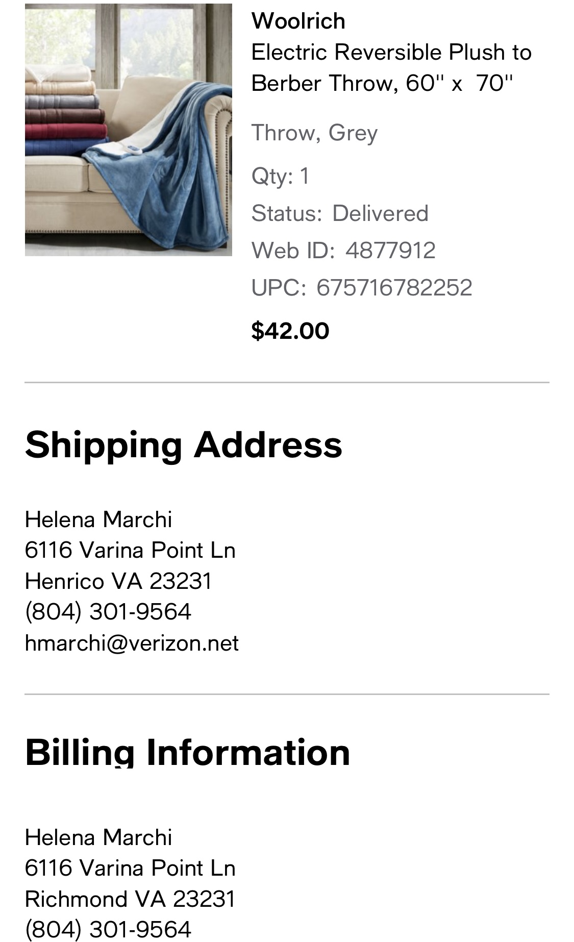Open the Woolrich throw product image
The height and width of the screenshot is (942, 574).
coord(128,130)
